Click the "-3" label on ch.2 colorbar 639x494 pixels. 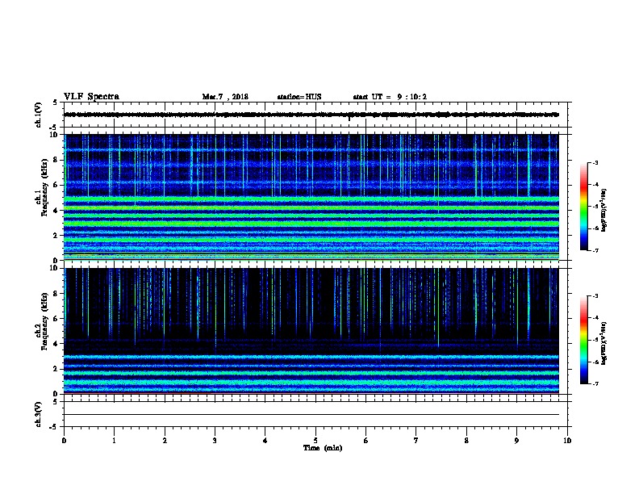(595, 296)
